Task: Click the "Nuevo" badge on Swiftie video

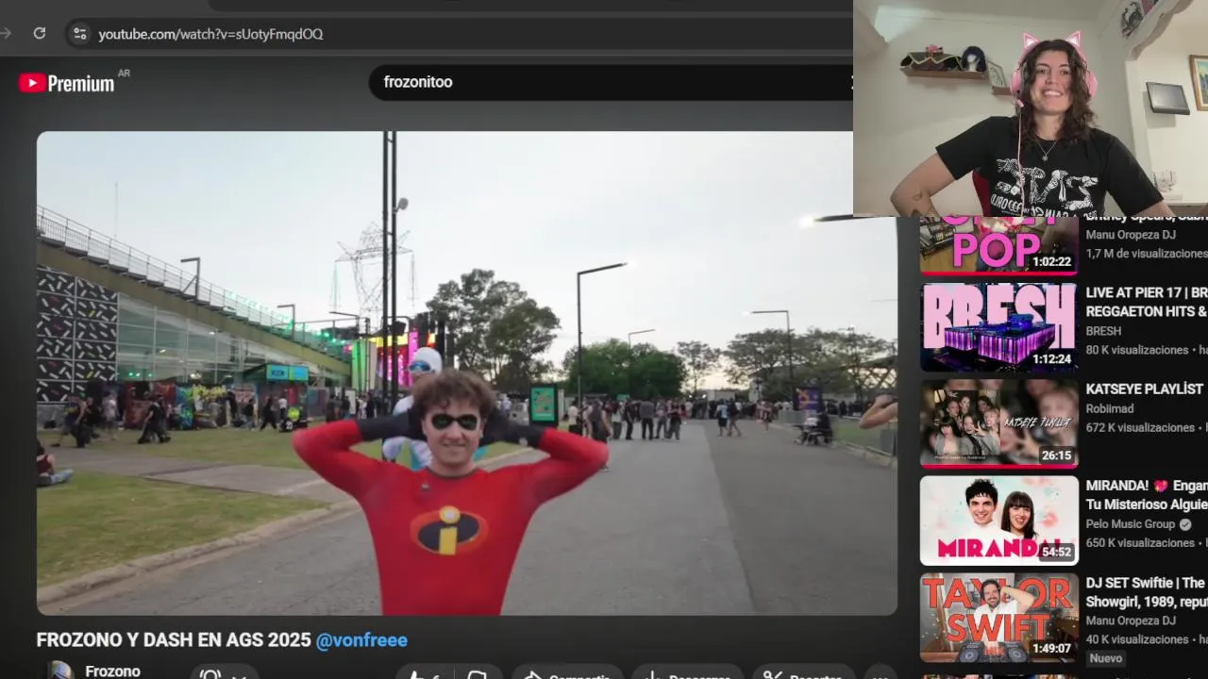Action: pos(1106,658)
